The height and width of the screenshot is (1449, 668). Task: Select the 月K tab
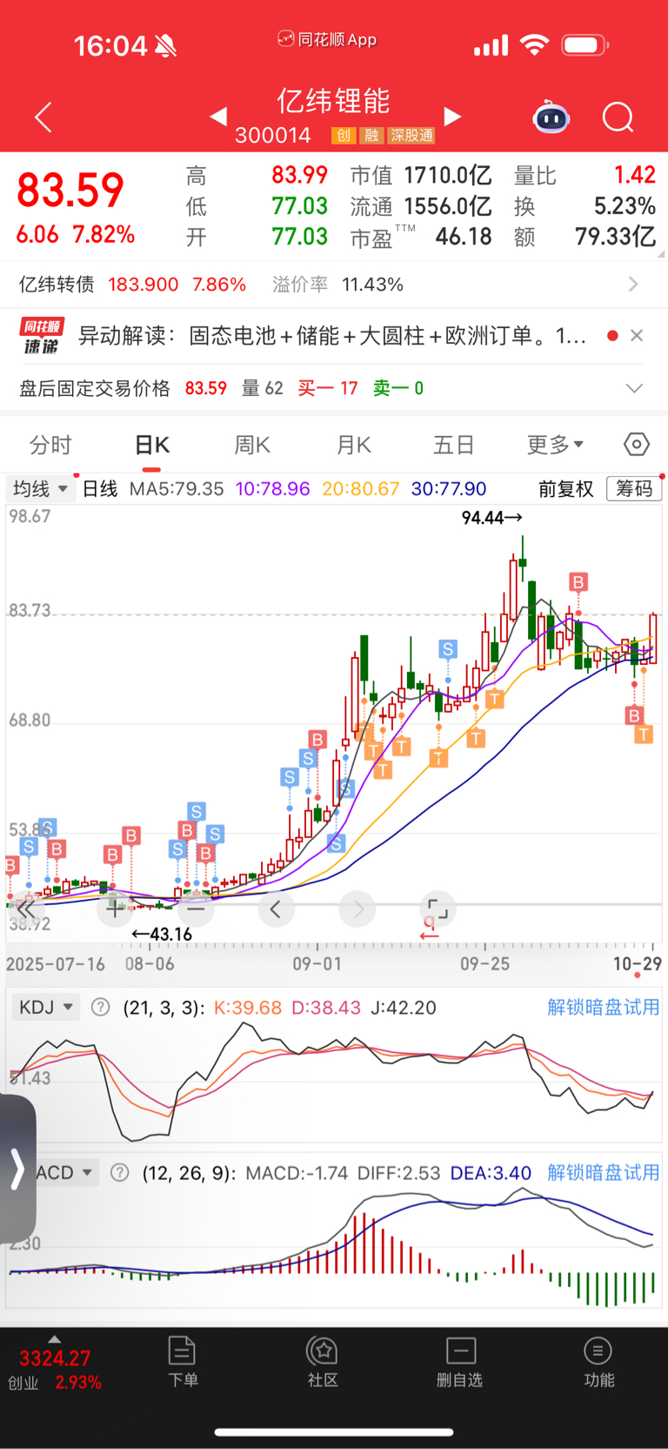[x=353, y=445]
